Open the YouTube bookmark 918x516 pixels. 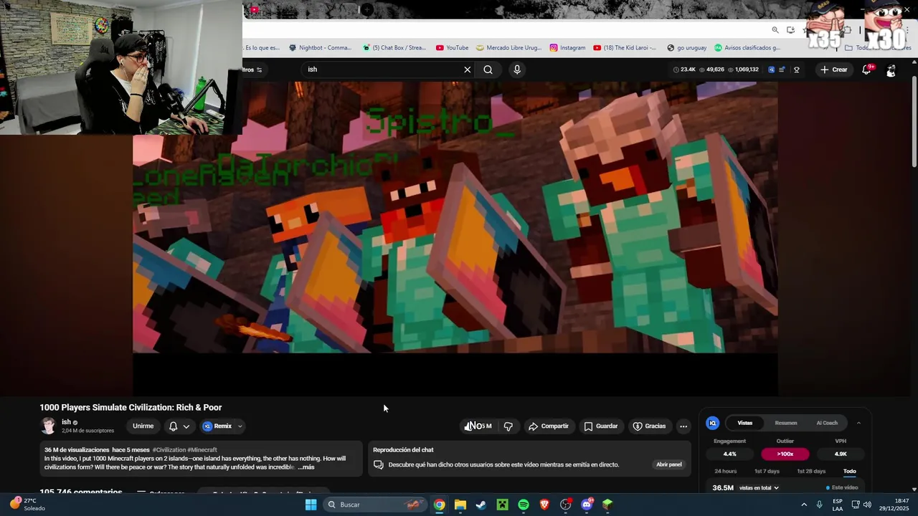pos(452,48)
